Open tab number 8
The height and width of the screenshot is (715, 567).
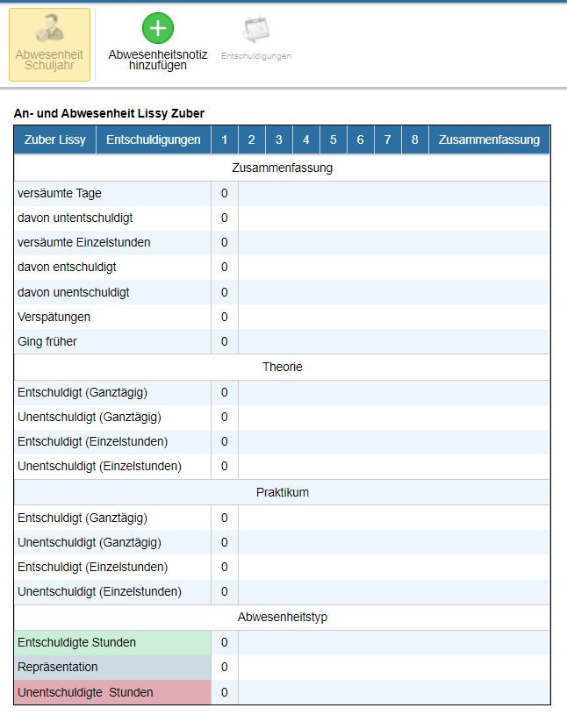click(x=414, y=140)
